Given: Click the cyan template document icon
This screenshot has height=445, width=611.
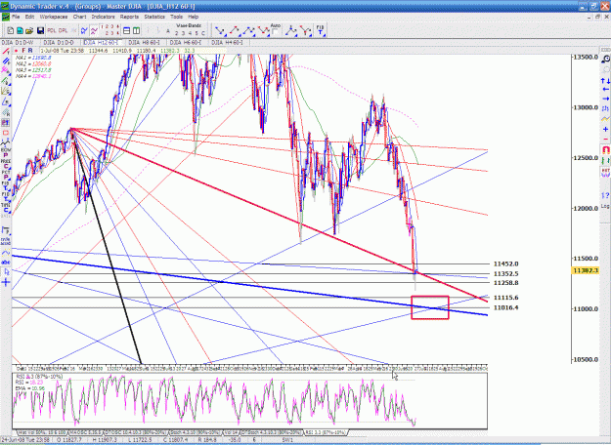Looking at the screenshot, I should [x=20, y=30].
